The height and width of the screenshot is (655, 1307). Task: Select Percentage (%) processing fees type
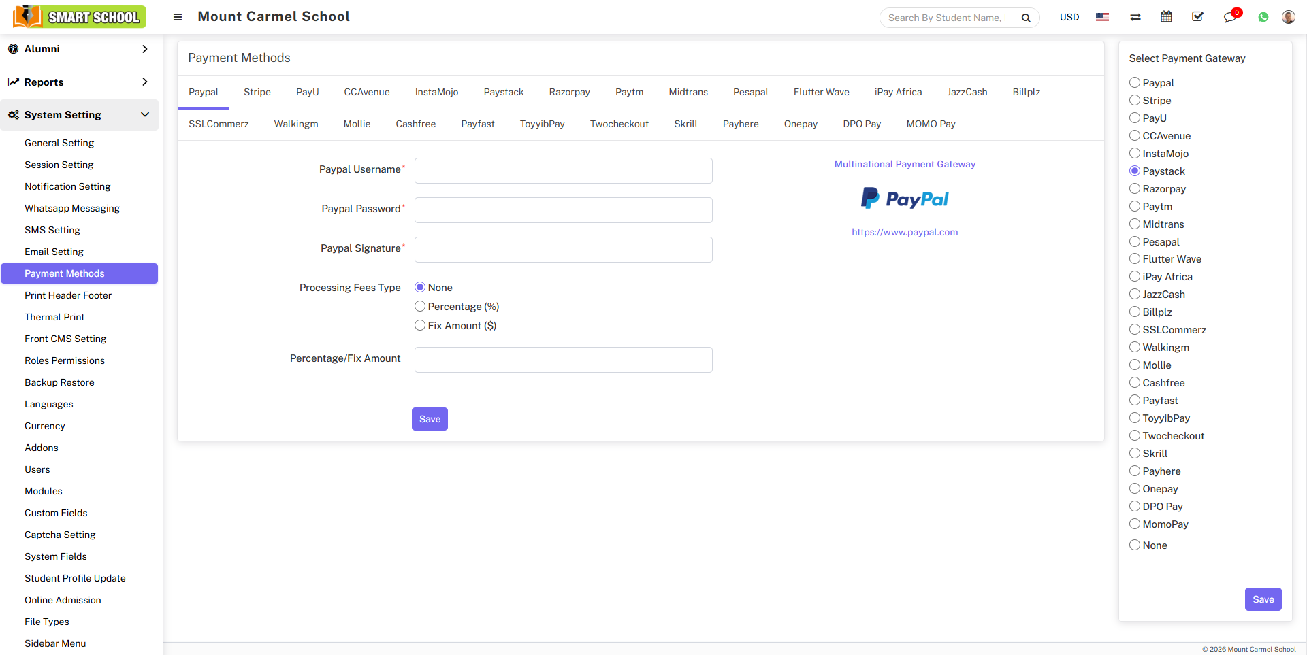click(420, 307)
